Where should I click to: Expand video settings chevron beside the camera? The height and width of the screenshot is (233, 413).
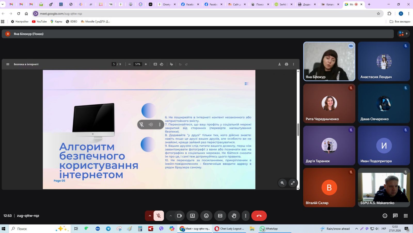tap(171, 216)
